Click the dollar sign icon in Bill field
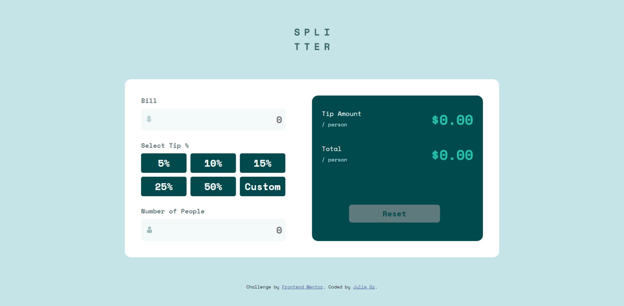 point(149,119)
